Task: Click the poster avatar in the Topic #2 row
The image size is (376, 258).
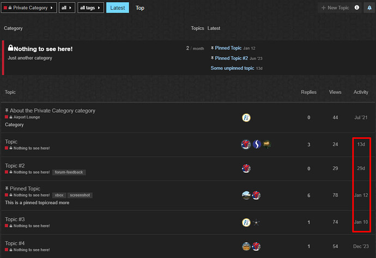Action: (x=246, y=168)
